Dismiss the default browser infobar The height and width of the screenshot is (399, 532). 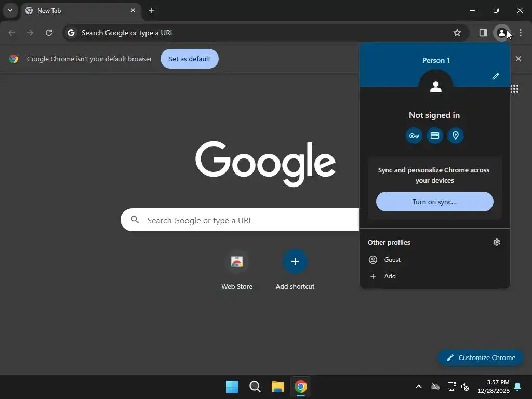[518, 59]
